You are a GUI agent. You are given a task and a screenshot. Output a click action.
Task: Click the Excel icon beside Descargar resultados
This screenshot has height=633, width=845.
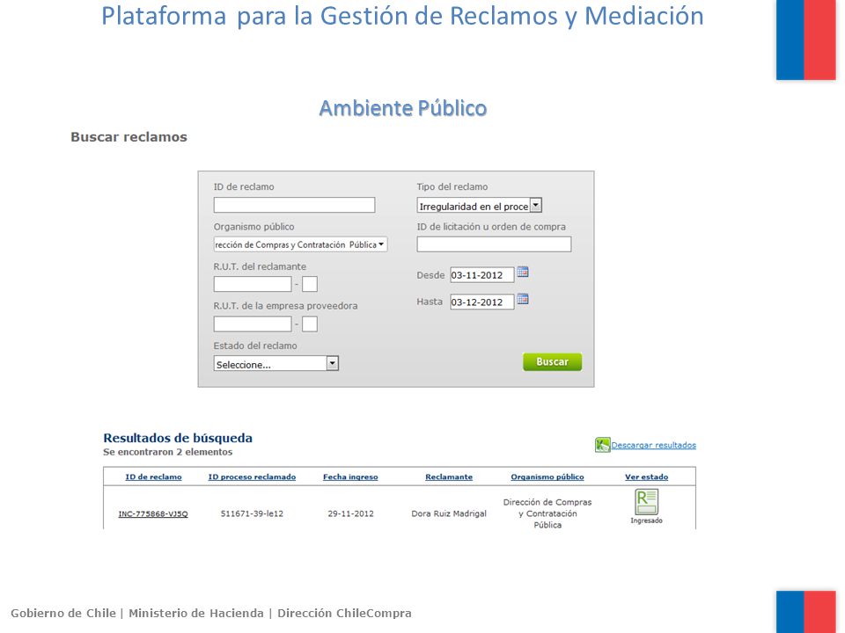602,445
